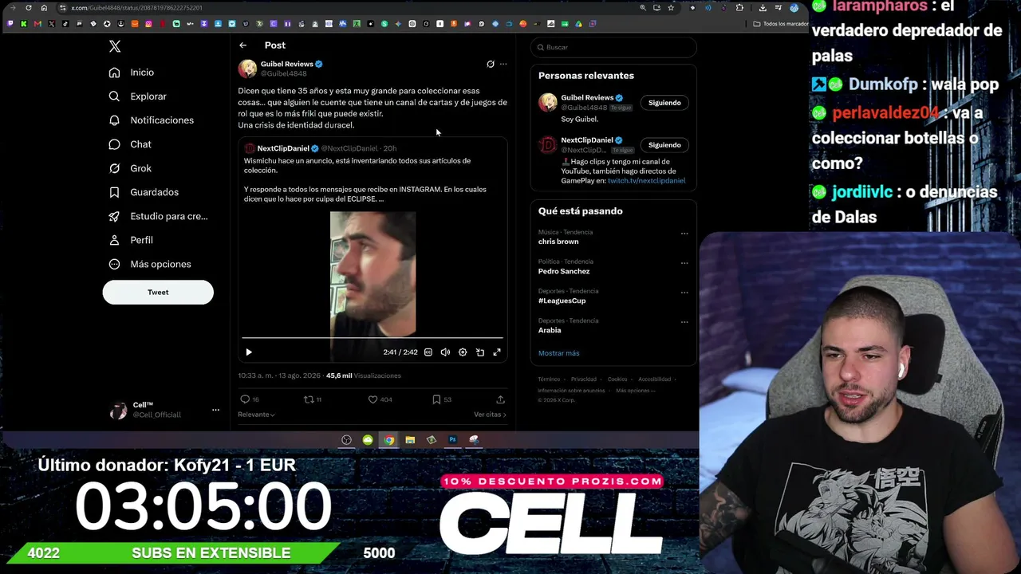The height and width of the screenshot is (574, 1021).
Task: Open the #LeaguesCup trend
Action: click(562, 301)
